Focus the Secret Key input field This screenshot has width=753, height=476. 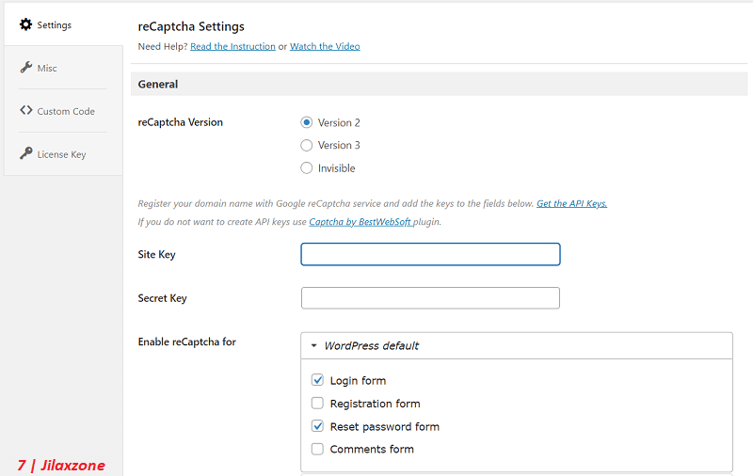[x=430, y=298]
